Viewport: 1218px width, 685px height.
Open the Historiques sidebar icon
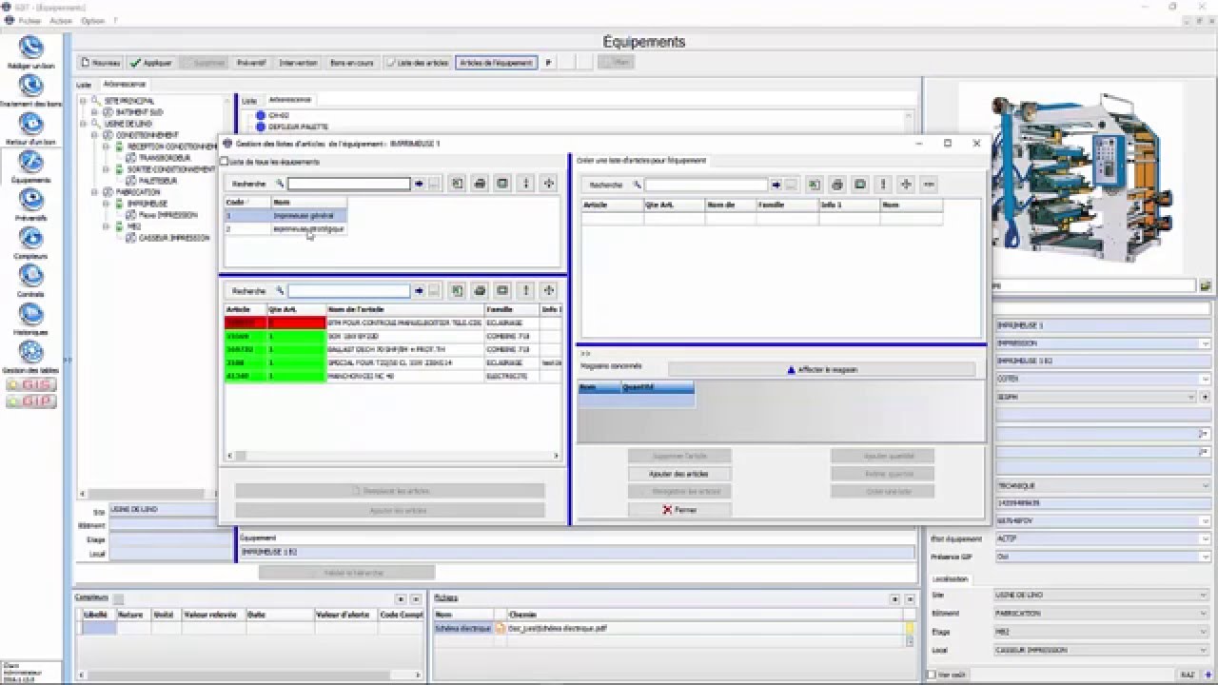click(x=31, y=314)
